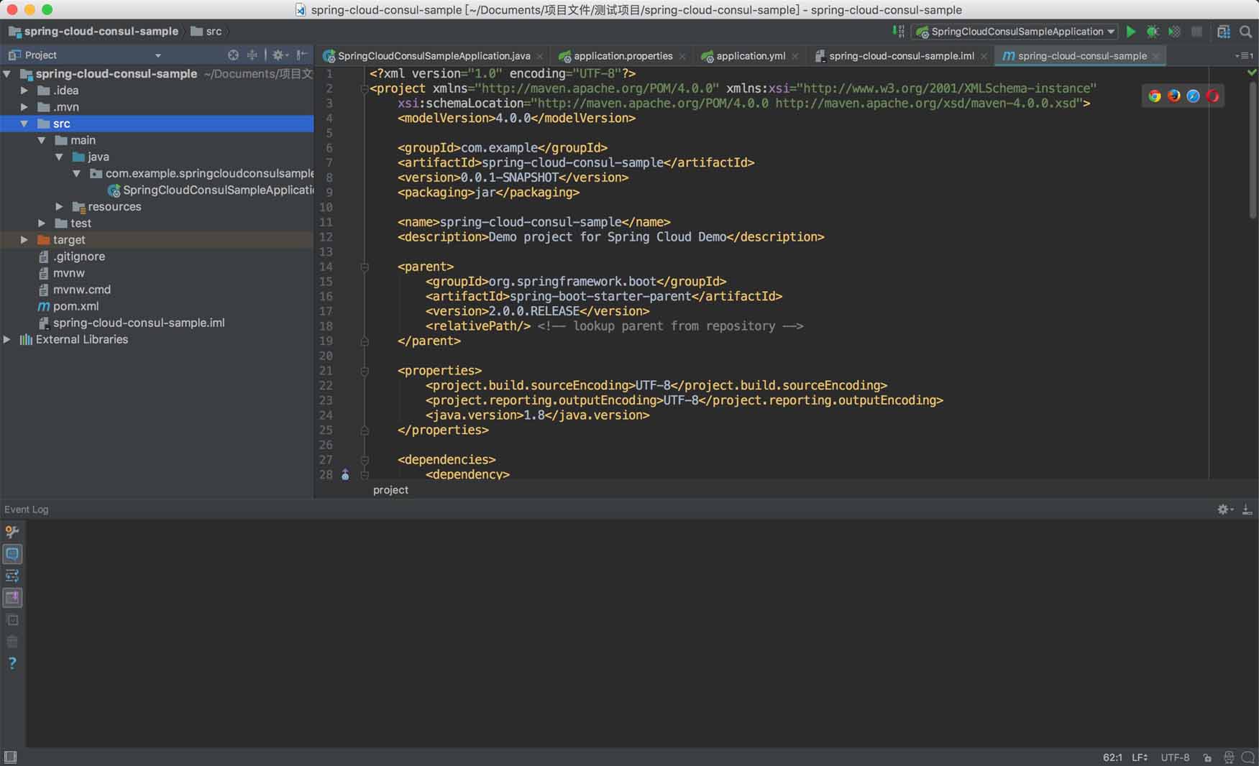Expand External Libraries node
The image size is (1259, 766).
7,339
